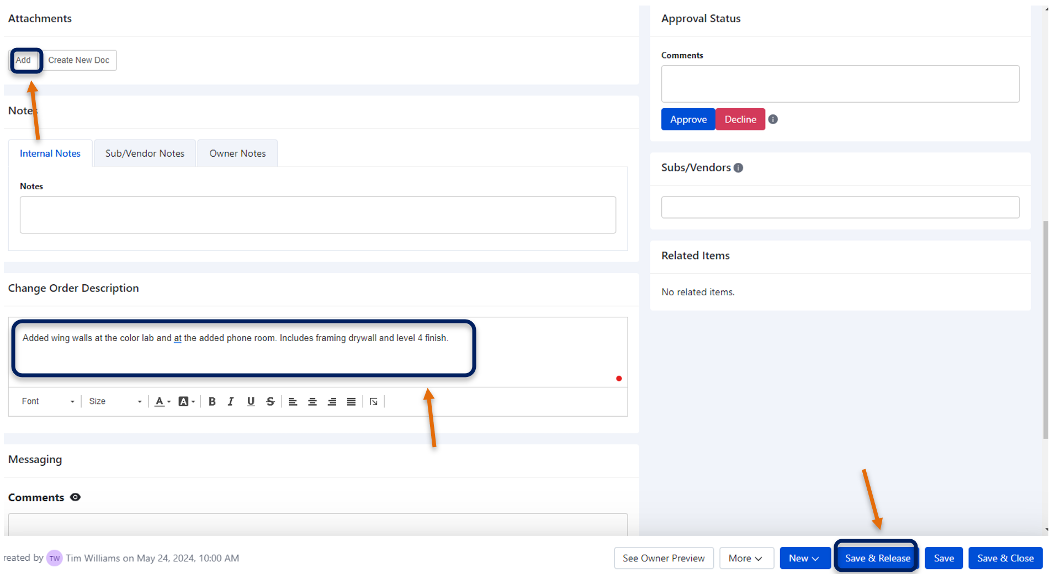Click inside the Approval Status comments field

pos(840,83)
